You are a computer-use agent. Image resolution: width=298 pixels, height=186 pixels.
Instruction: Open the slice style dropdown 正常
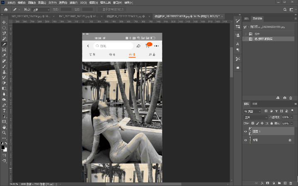pos(41,10)
